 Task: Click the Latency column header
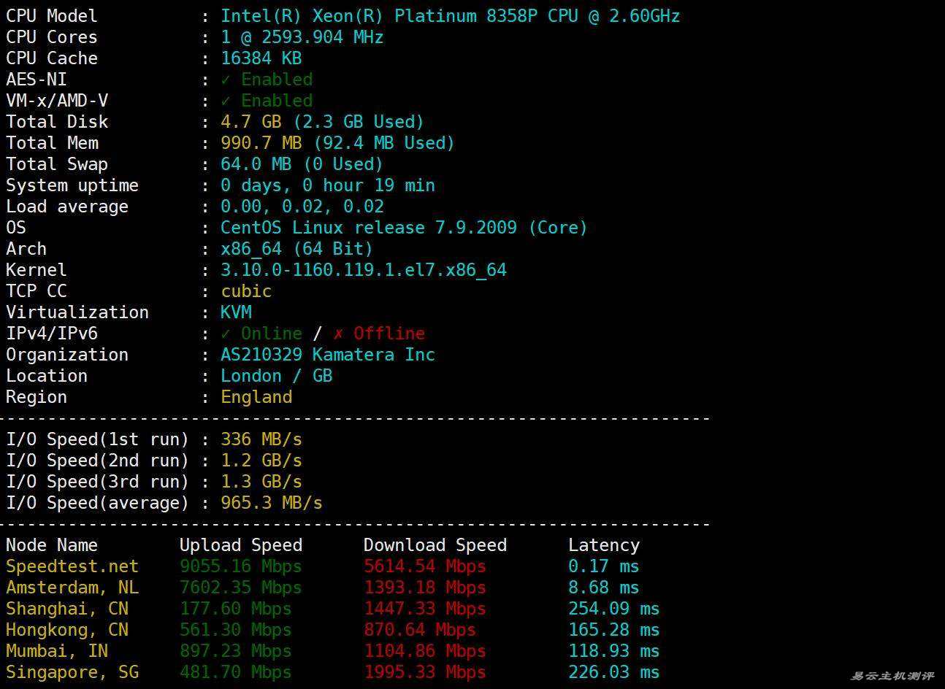[x=603, y=545]
